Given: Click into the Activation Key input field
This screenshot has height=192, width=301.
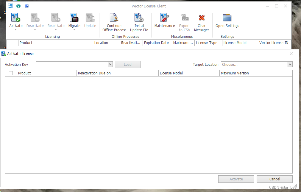Looking at the screenshot, I should click(72, 64).
